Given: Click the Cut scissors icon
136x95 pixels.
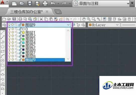Looking at the screenshot, I should point(41,19).
